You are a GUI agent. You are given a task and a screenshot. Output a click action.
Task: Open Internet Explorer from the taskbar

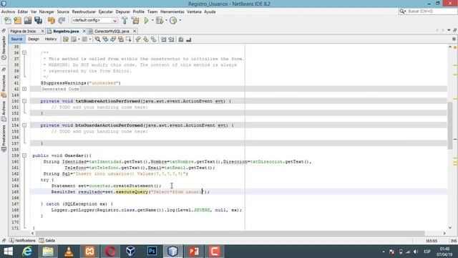point(27,252)
